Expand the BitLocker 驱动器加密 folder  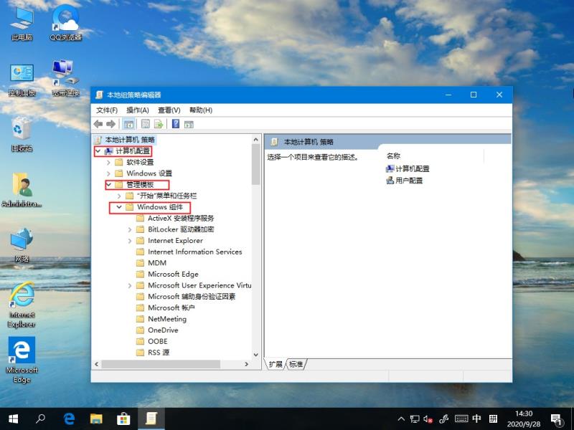click(129, 229)
